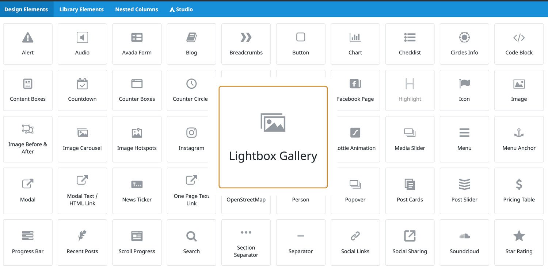This screenshot has height=269, width=548.
Task: Open the Nested Columns tab
Action: coord(137,9)
